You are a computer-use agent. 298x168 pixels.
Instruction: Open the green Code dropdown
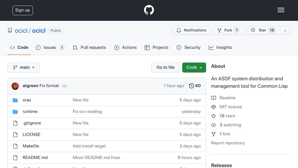point(194,68)
